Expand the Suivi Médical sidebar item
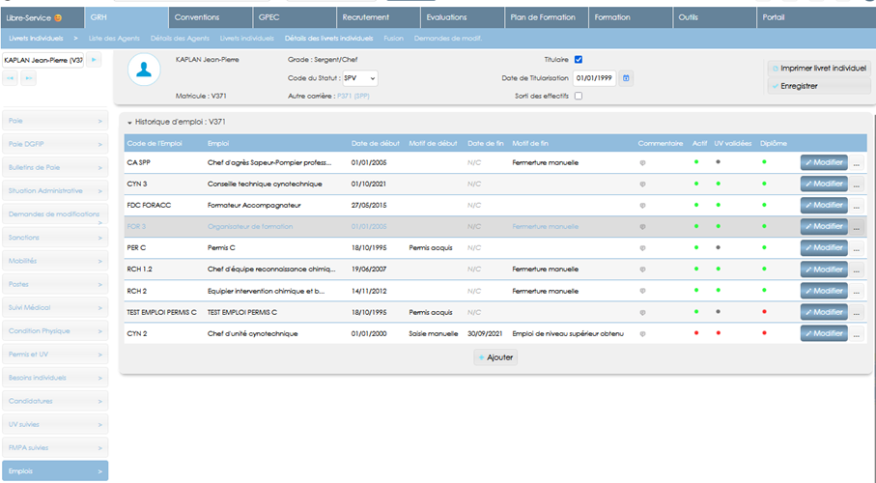 (55, 307)
